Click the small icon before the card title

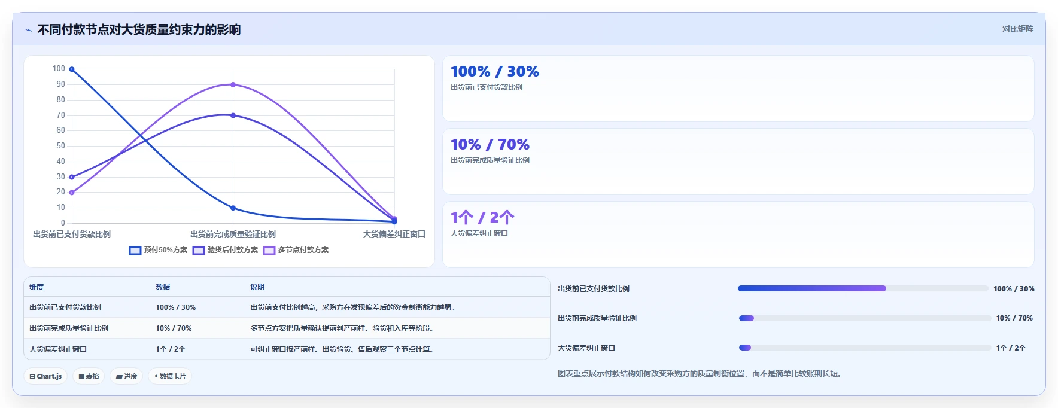click(x=28, y=30)
